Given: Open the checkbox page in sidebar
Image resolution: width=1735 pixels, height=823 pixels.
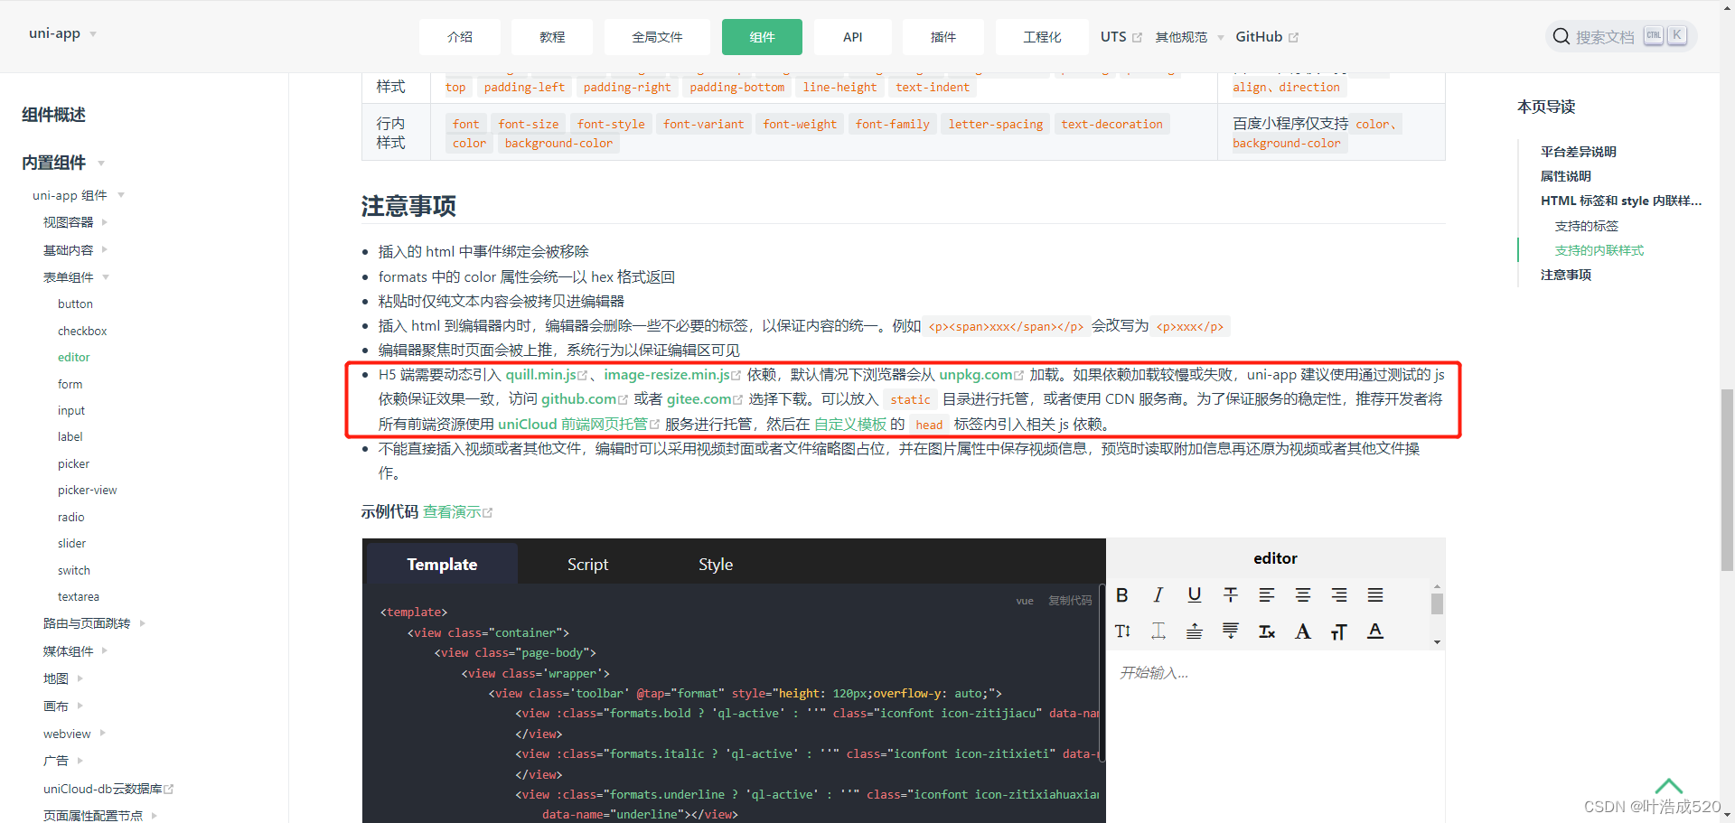Looking at the screenshot, I should coord(82,332).
